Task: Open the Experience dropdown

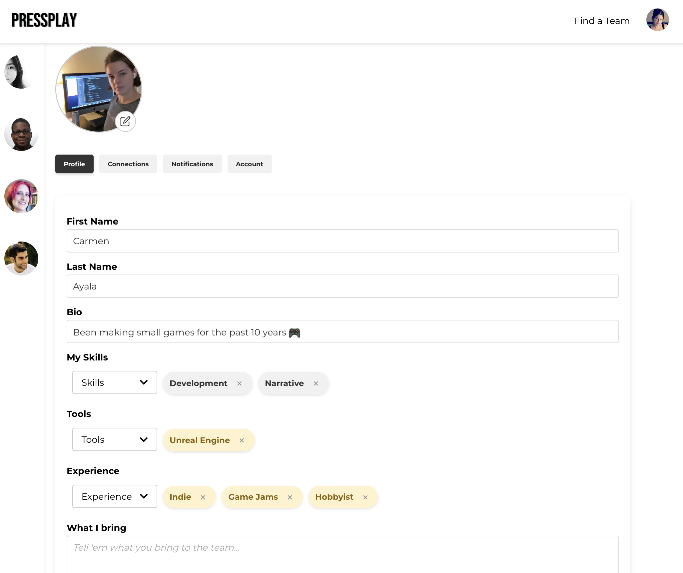Action: click(114, 496)
